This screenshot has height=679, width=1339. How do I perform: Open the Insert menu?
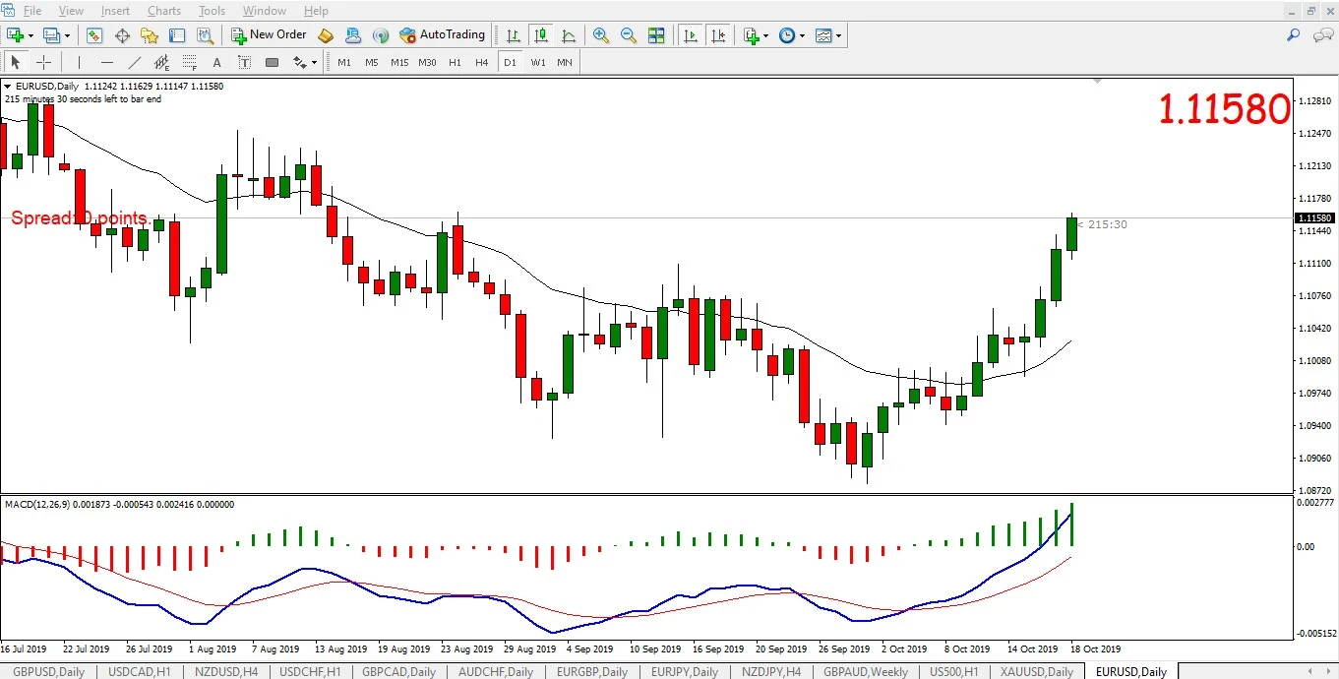tap(115, 11)
